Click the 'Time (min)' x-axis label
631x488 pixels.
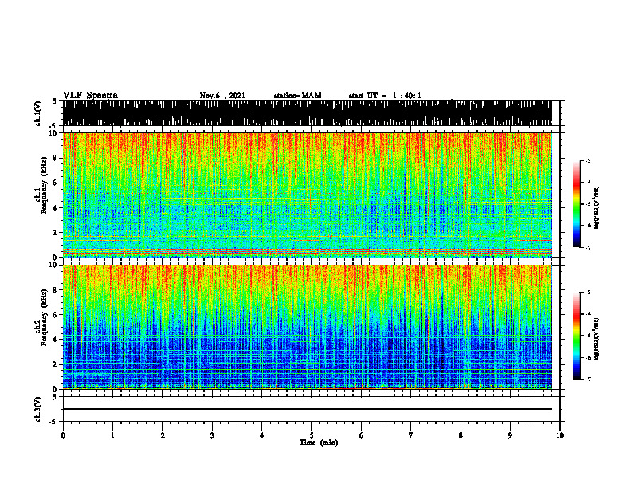click(319, 443)
